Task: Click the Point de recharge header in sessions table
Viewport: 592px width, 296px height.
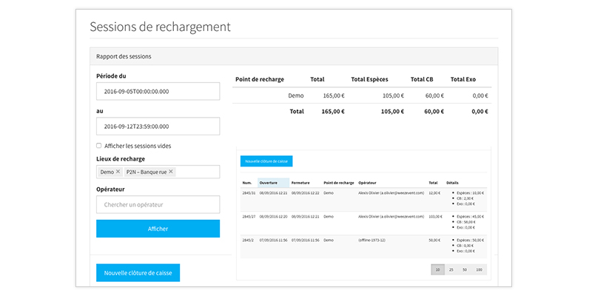Action: (x=339, y=183)
